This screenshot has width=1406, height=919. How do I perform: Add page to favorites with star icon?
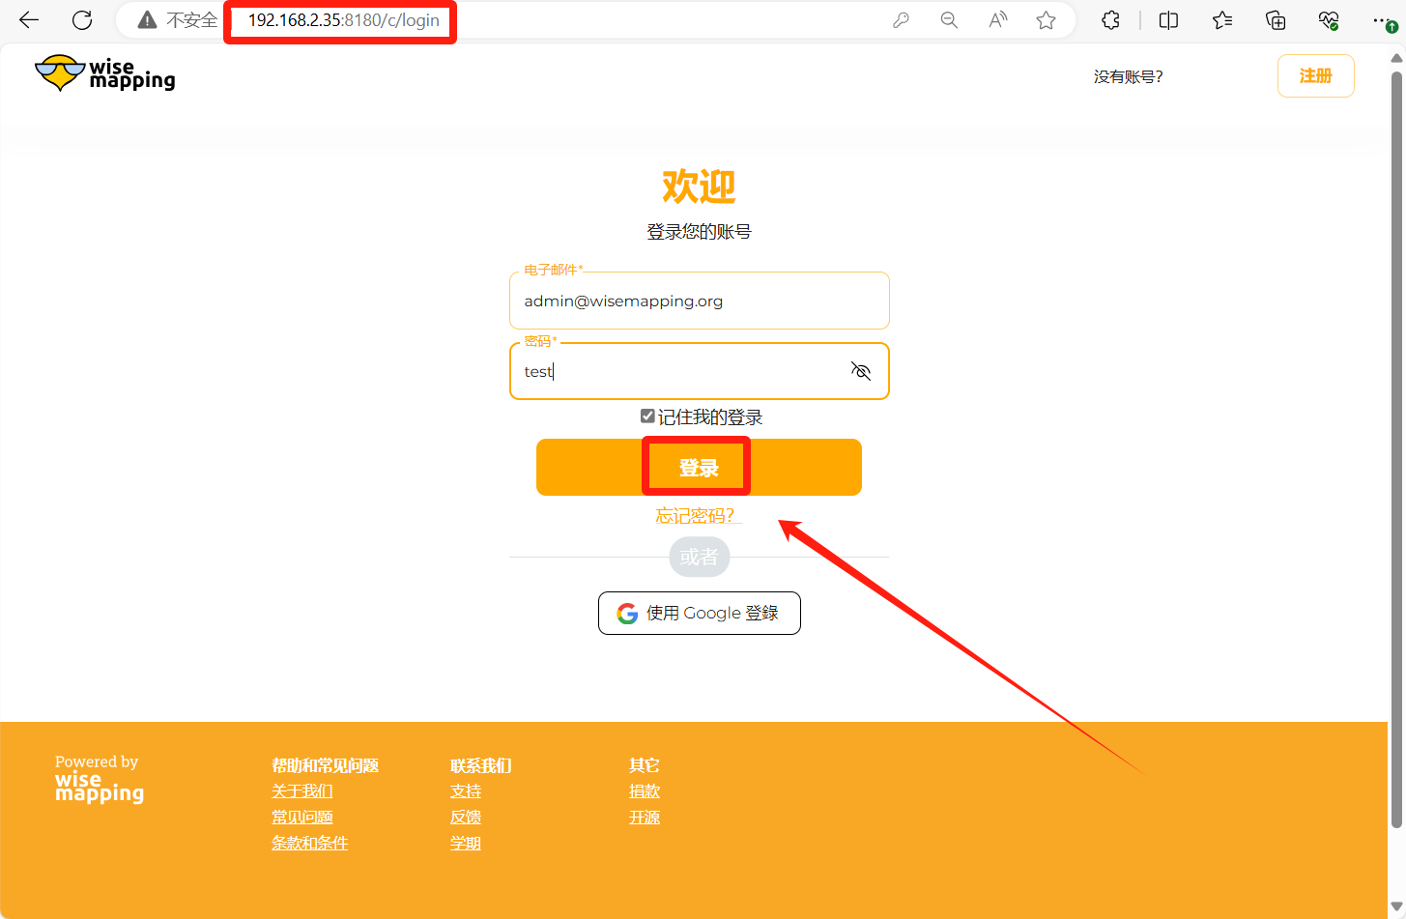tap(1046, 20)
